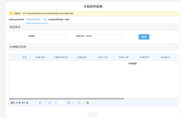The height and width of the screenshot is (118, 181).
Task: Click the blue 查询 button
Action: [x=144, y=37]
